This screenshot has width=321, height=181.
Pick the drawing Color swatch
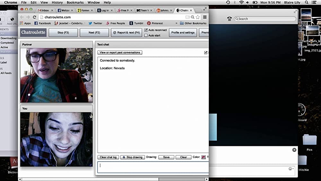coord(204,157)
